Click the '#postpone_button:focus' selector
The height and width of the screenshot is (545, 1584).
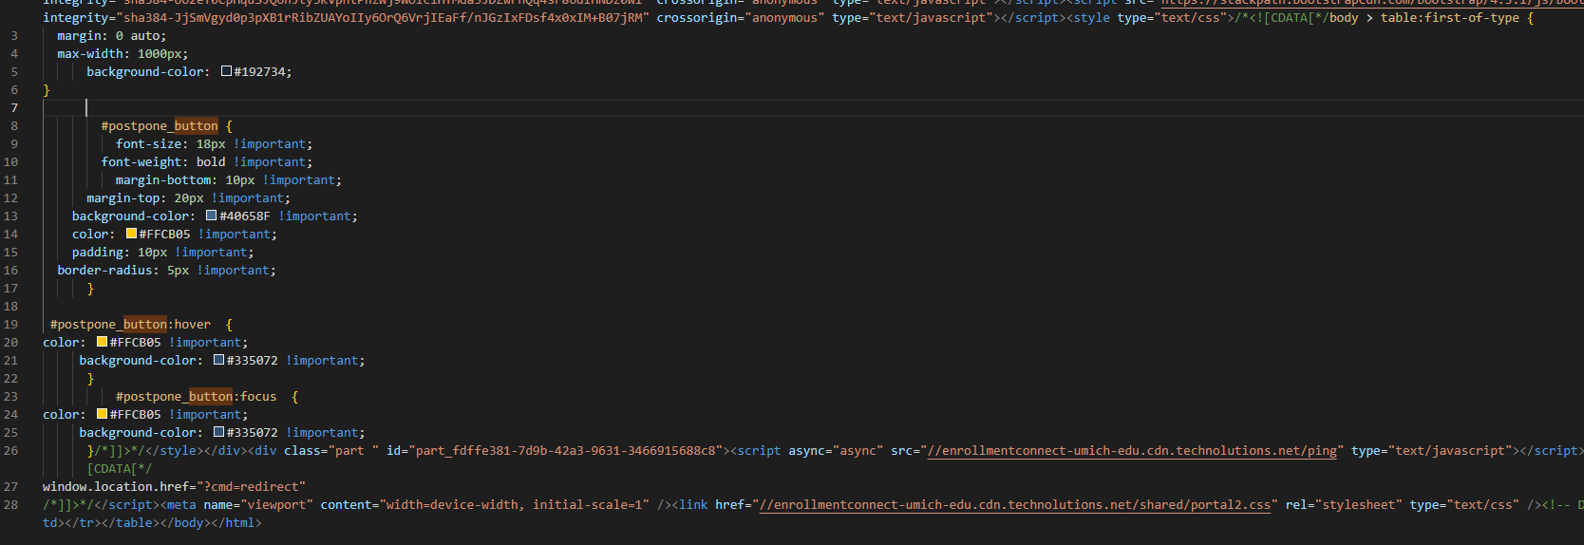pyautogui.click(x=197, y=396)
